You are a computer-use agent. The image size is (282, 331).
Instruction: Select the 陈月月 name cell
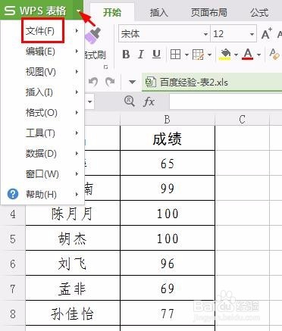73,214
